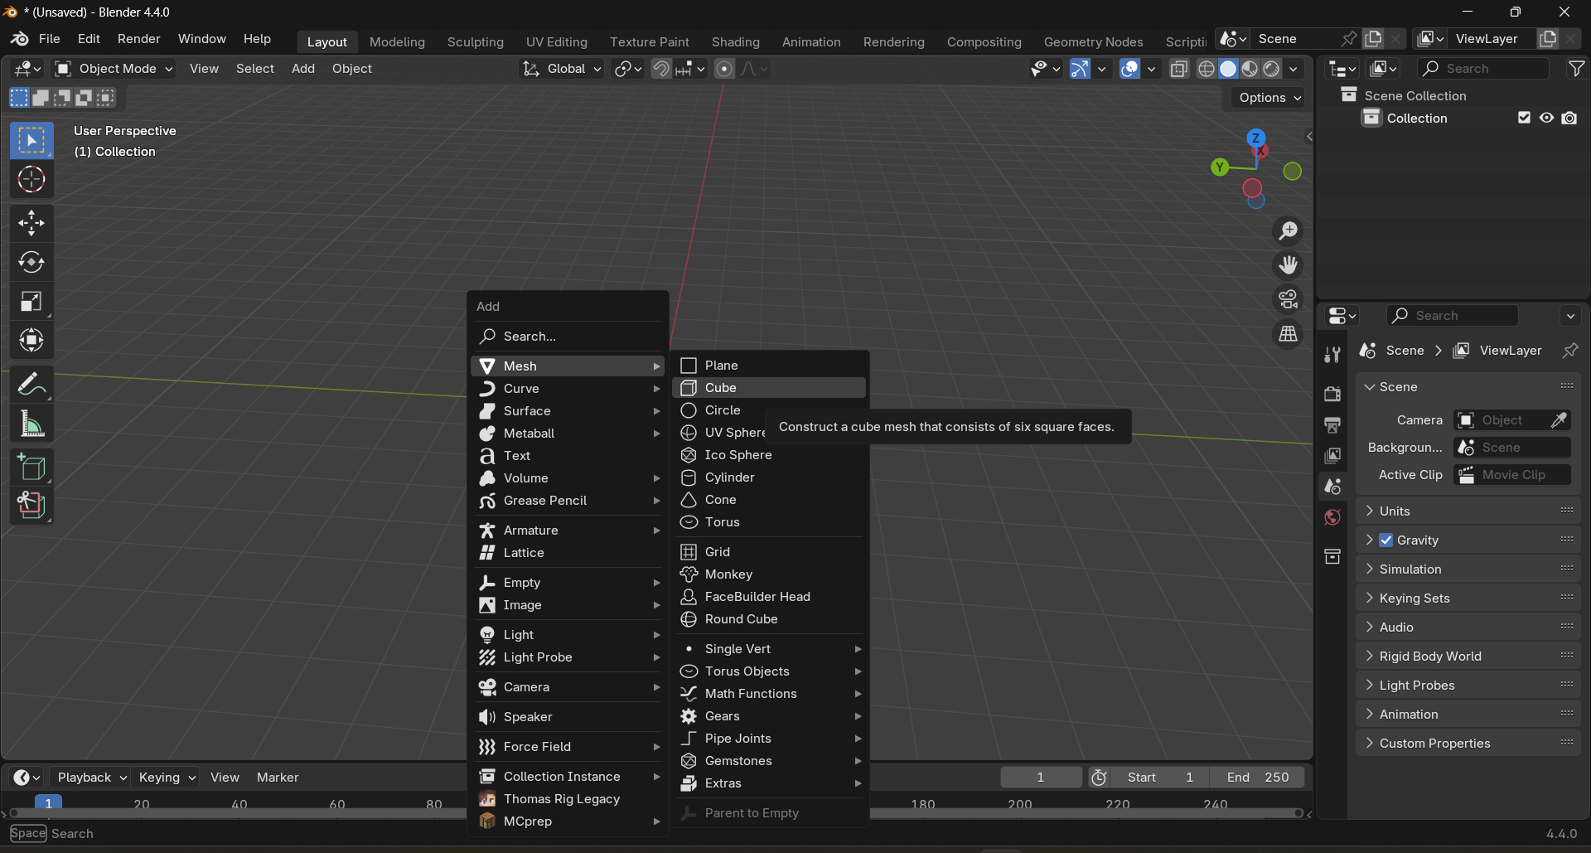Open the Collection properties tab

(x=1332, y=556)
